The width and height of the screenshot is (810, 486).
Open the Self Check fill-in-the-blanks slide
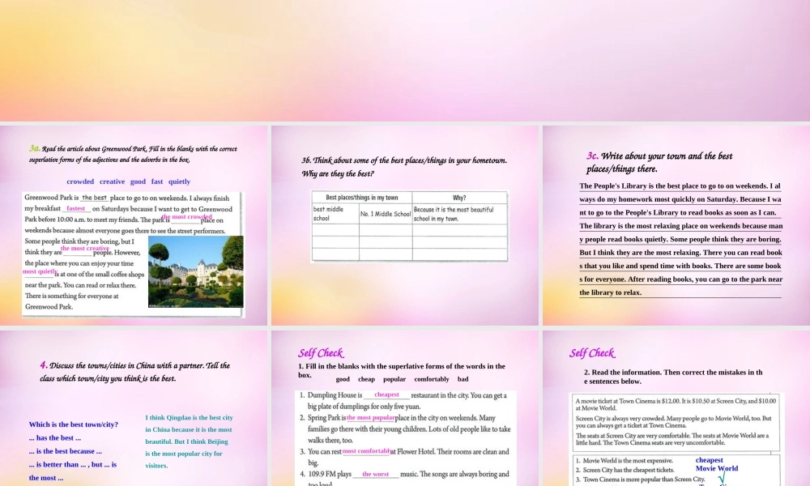point(405,408)
